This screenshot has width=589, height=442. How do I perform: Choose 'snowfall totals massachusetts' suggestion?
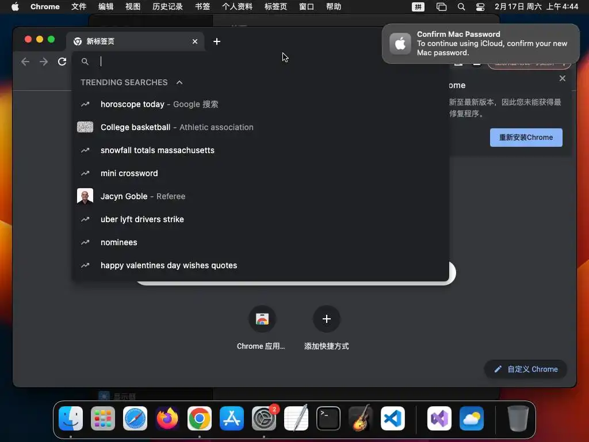261,150
